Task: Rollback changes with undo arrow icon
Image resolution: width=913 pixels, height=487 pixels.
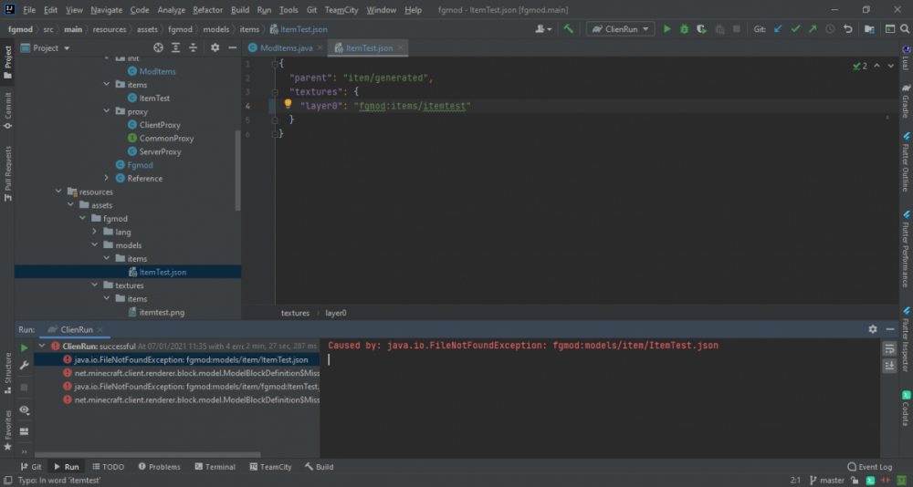Action: pos(848,28)
